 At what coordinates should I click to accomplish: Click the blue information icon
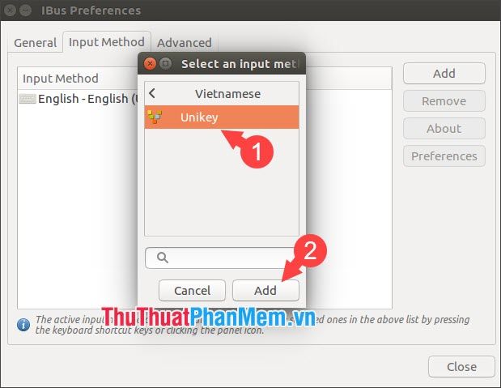click(23, 325)
